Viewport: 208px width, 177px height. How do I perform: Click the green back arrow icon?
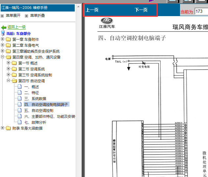4,27
